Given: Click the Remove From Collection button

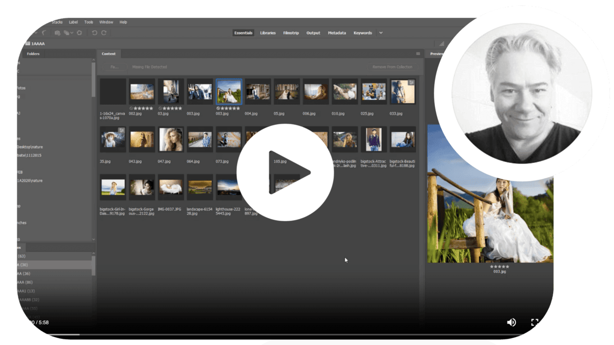Looking at the screenshot, I should tap(391, 67).
